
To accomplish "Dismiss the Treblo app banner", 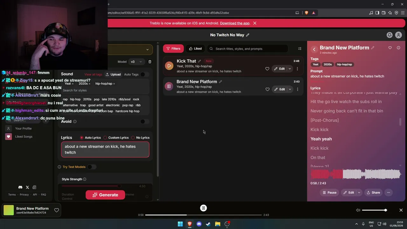I will tap(255, 23).
